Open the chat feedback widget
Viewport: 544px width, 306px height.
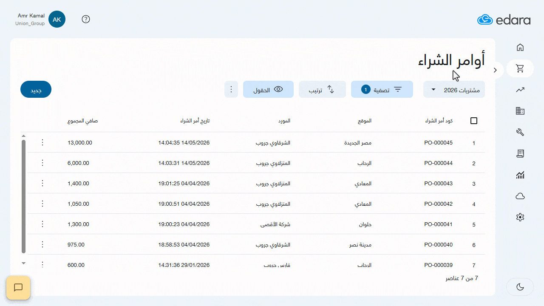point(18,288)
